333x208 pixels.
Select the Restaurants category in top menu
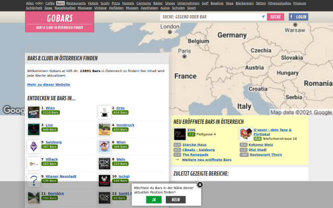pos(76,3)
